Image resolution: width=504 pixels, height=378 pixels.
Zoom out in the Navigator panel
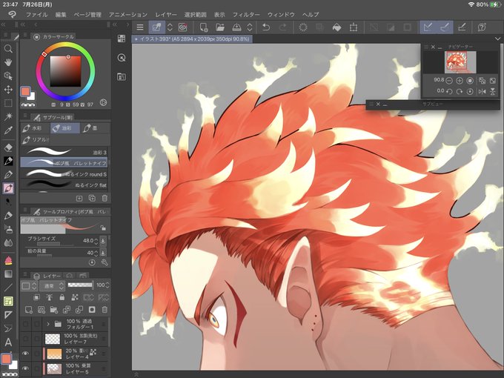click(449, 80)
